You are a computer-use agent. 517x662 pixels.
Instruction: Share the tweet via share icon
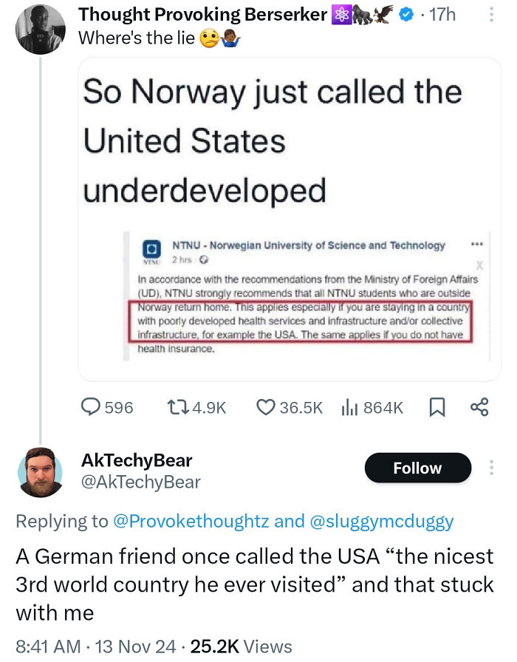[479, 407]
